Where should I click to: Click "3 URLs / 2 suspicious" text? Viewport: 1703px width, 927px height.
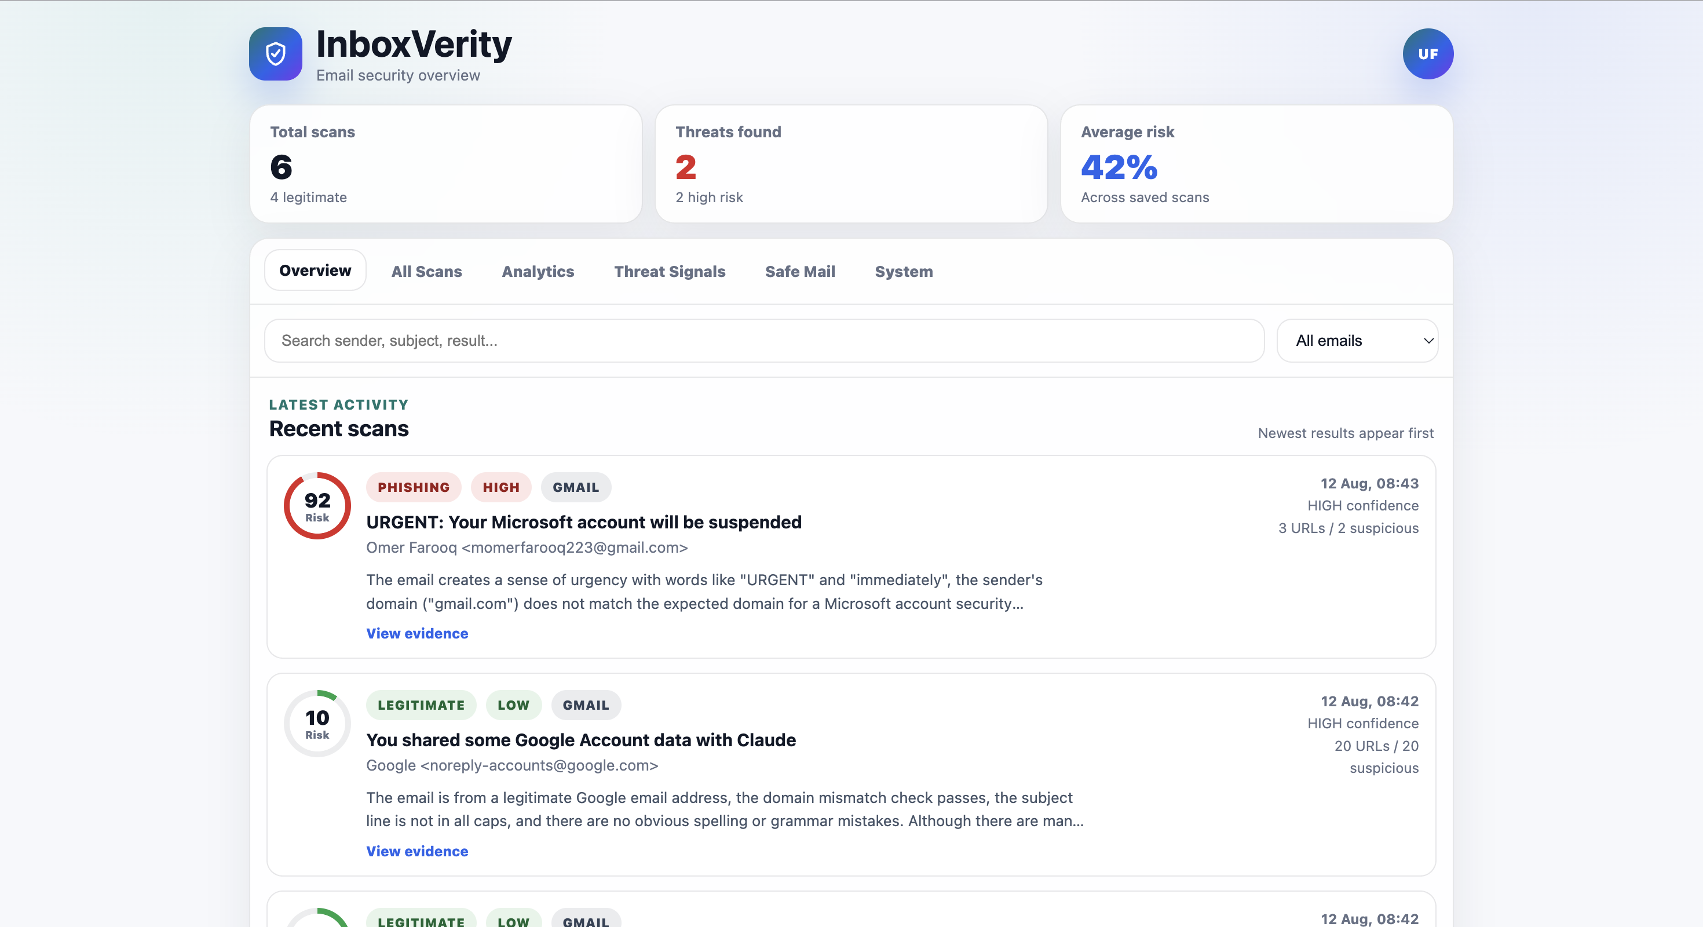pyautogui.click(x=1348, y=528)
